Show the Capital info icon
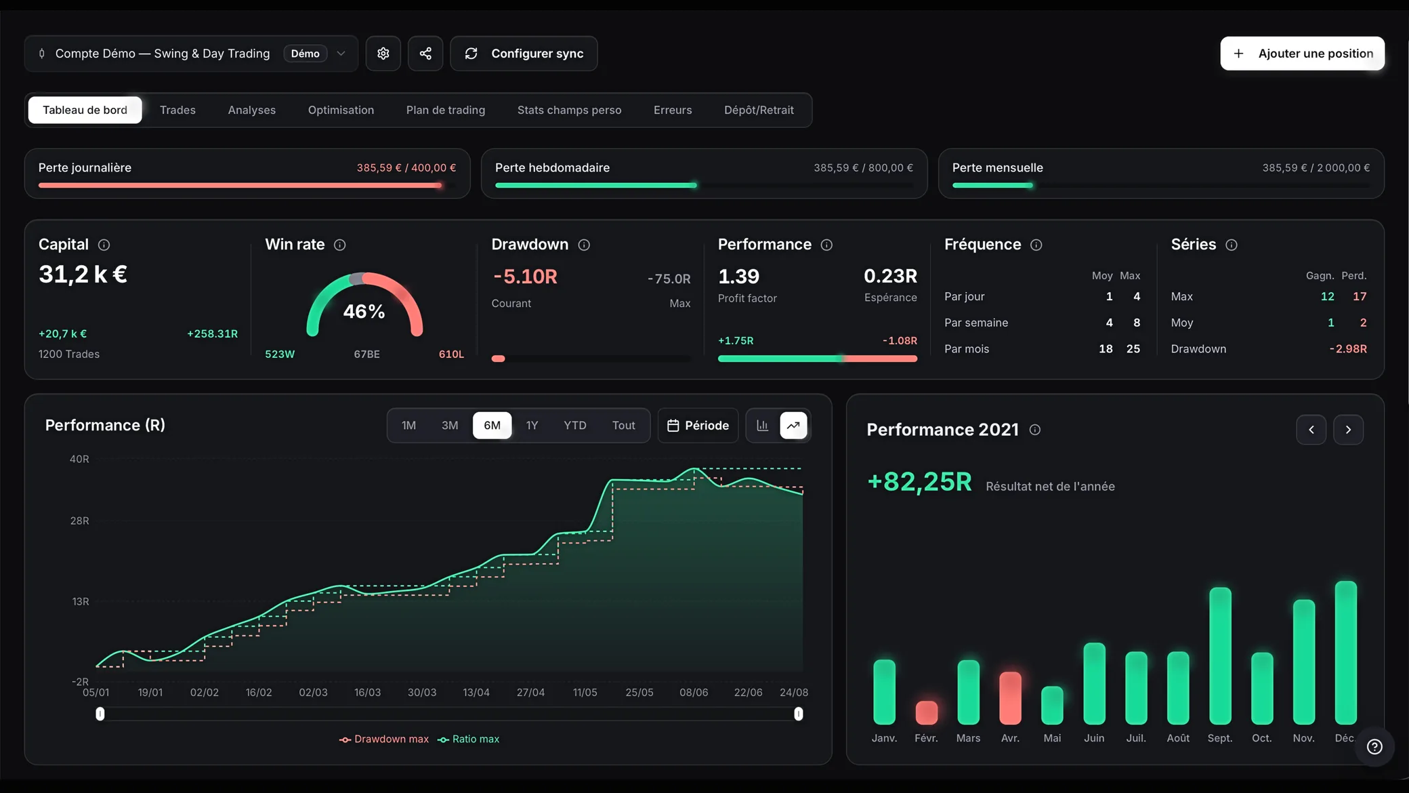This screenshot has width=1409, height=793. pyautogui.click(x=104, y=245)
